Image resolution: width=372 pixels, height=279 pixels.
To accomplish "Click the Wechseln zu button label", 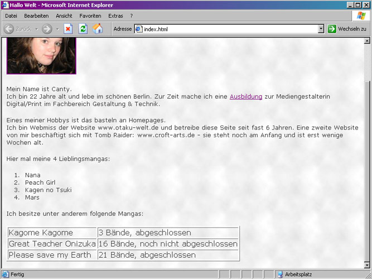I will click(x=352, y=28).
